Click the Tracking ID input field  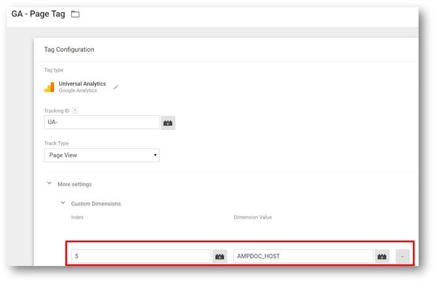click(101, 122)
